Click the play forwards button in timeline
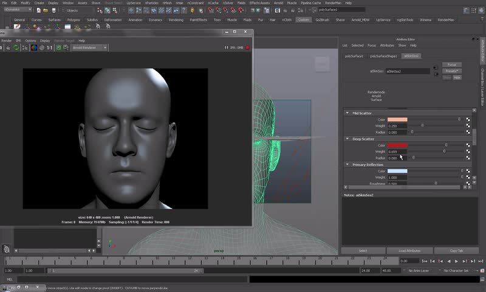Viewport: 486px width, 292px height. click(x=456, y=261)
